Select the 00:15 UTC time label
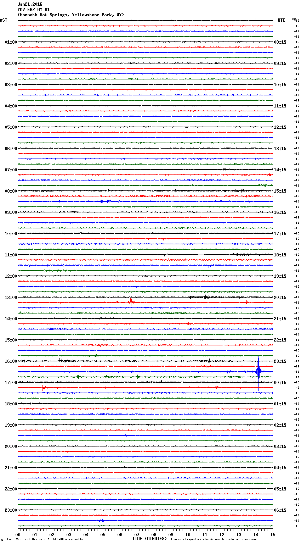Screen dimensions: 301x544 pyautogui.click(x=280, y=383)
